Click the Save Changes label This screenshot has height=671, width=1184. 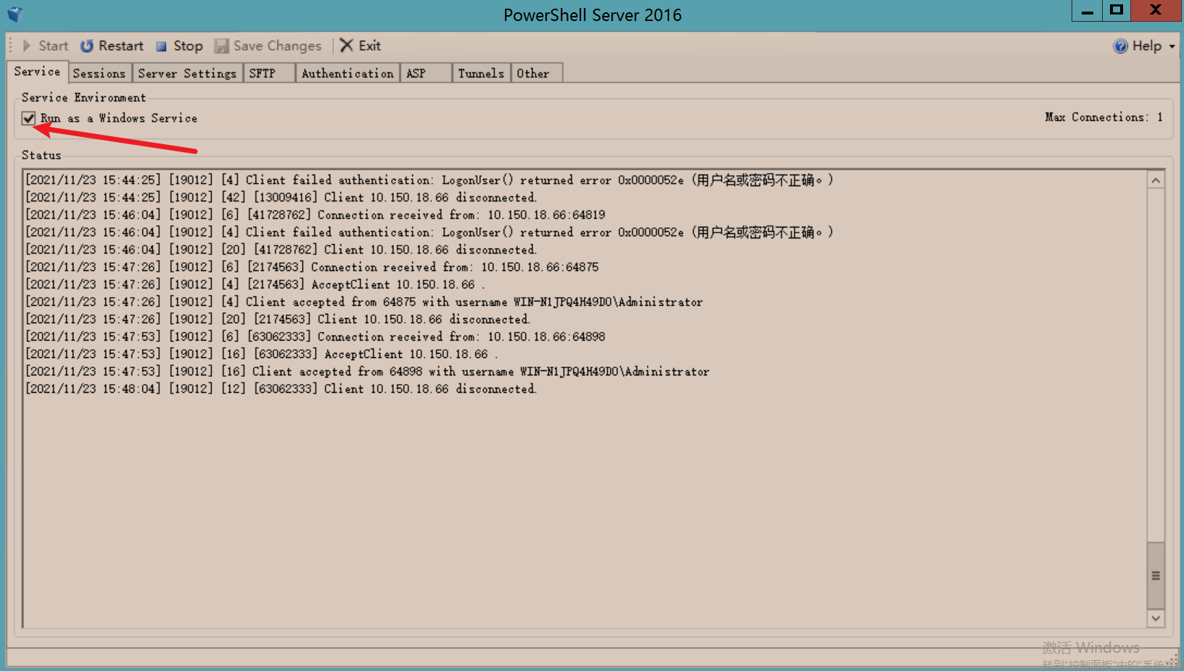(x=277, y=46)
